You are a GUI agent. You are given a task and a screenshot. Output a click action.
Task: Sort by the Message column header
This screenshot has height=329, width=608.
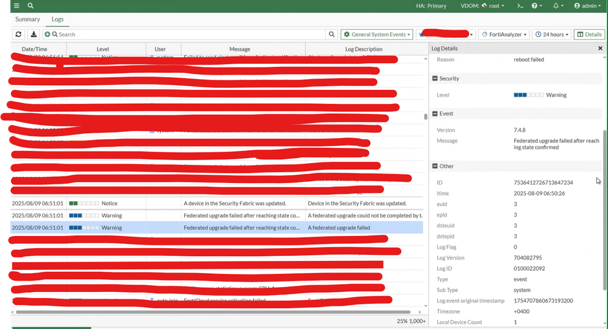(x=240, y=49)
